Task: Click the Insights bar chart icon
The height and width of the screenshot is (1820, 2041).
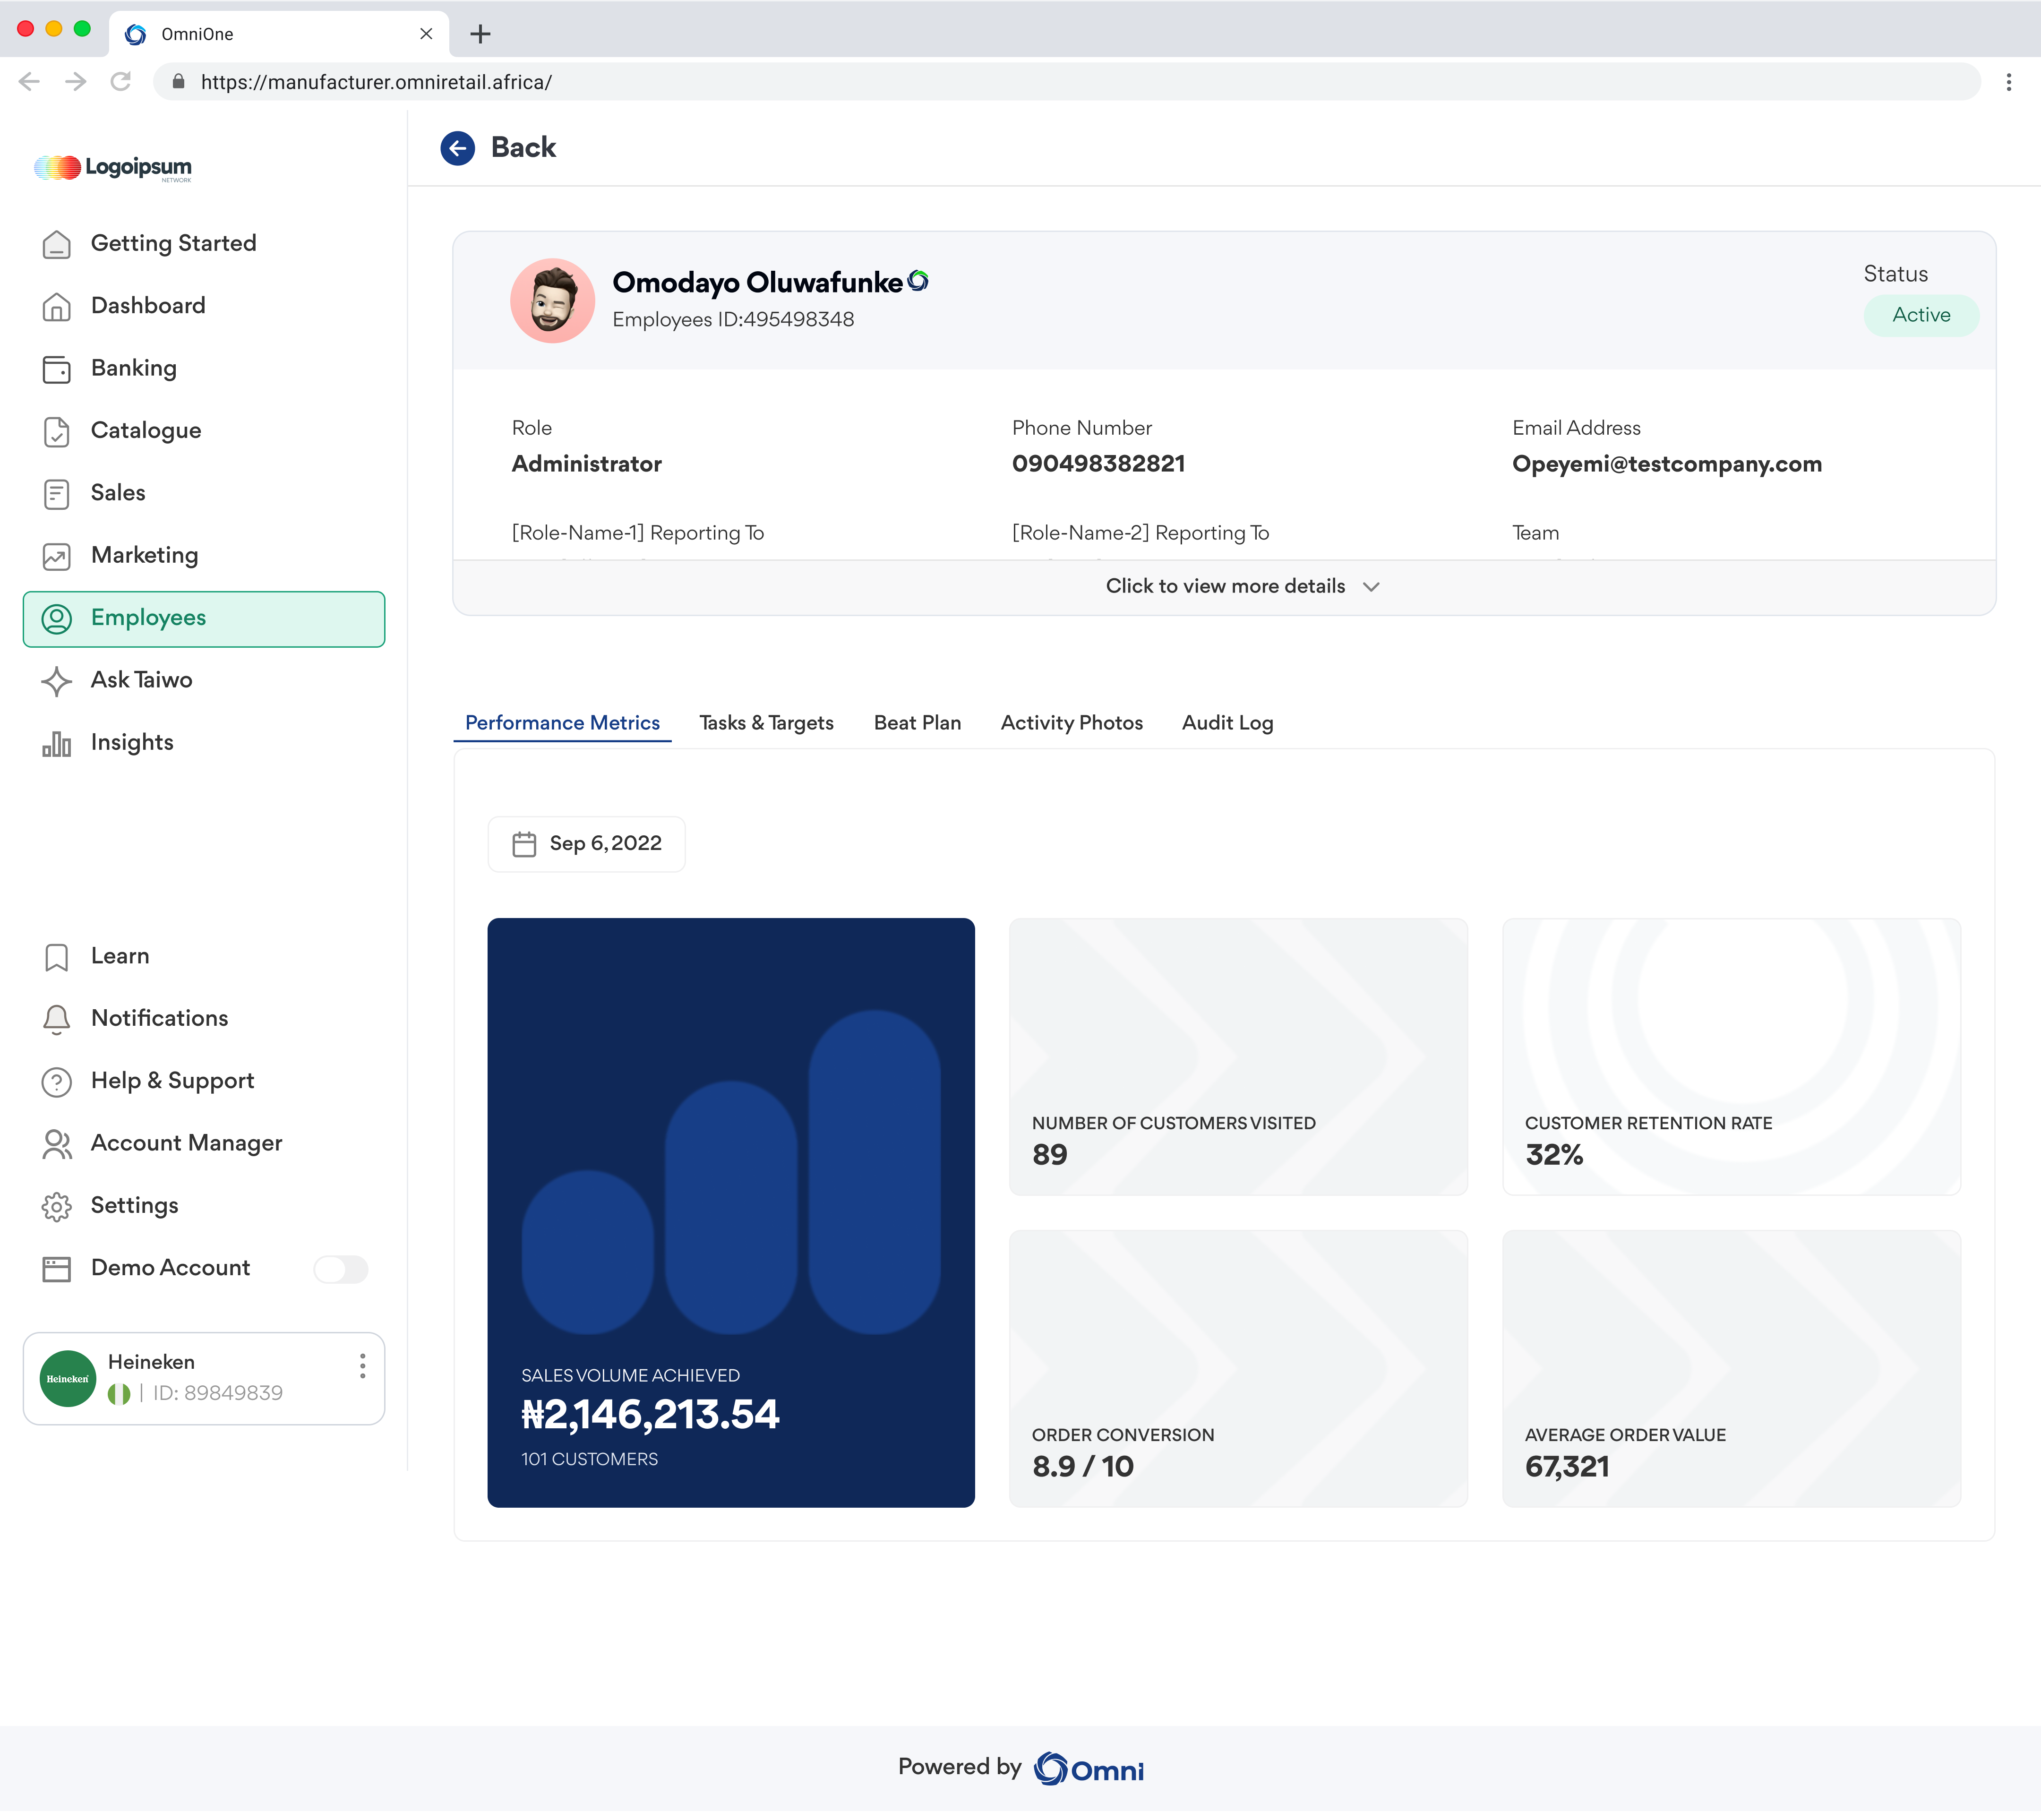Action: click(57, 744)
